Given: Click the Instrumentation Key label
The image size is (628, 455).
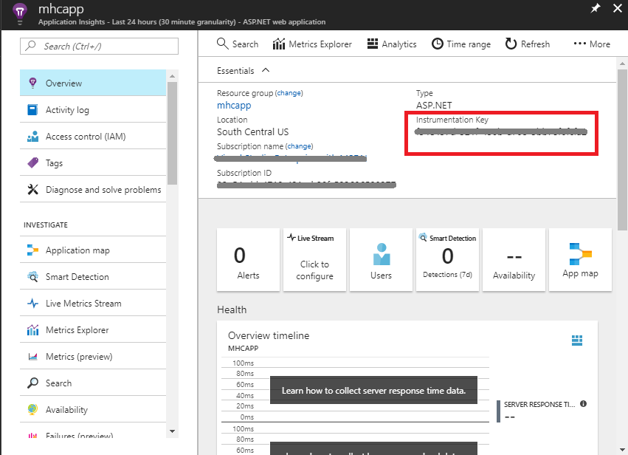Looking at the screenshot, I should [x=452, y=120].
